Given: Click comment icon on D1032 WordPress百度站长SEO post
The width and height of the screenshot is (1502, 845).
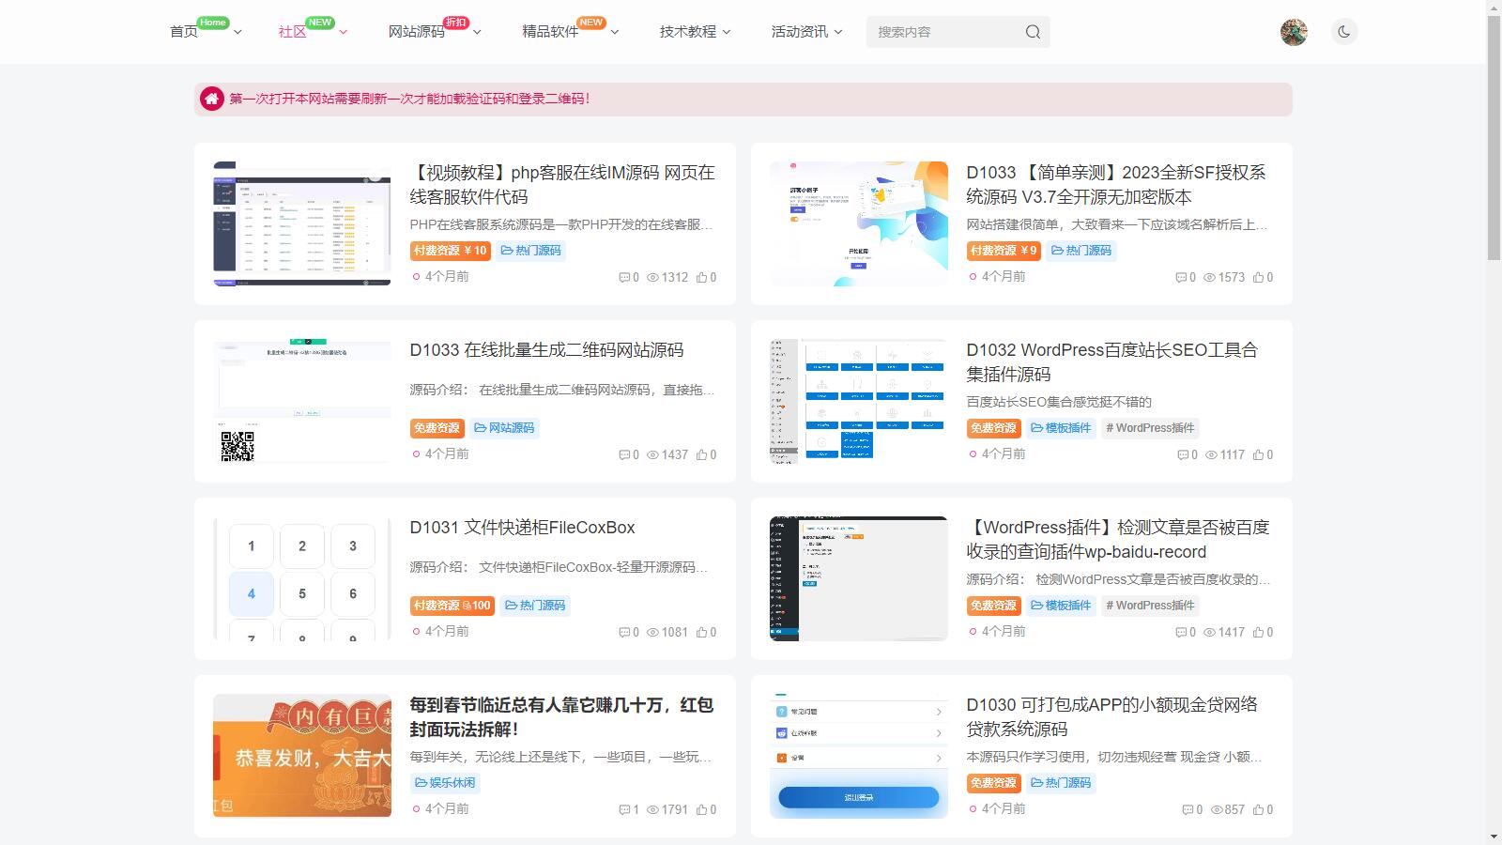Looking at the screenshot, I should click(x=1182, y=455).
